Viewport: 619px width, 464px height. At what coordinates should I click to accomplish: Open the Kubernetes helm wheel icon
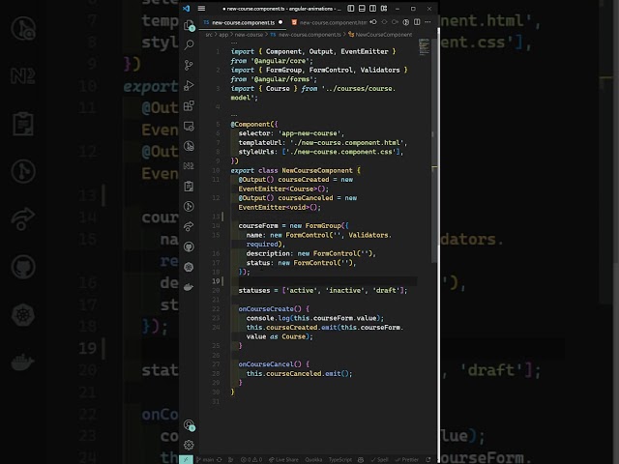click(190, 267)
